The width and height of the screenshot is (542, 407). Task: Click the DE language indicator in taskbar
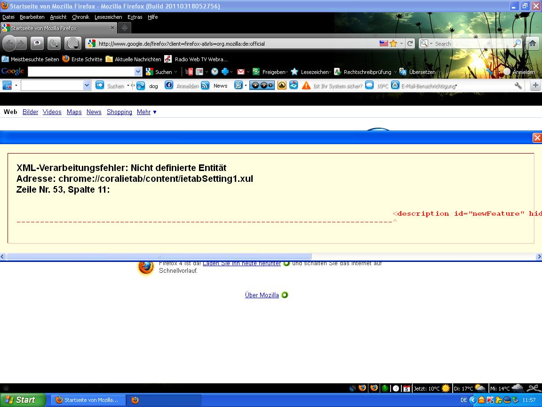pos(463,400)
